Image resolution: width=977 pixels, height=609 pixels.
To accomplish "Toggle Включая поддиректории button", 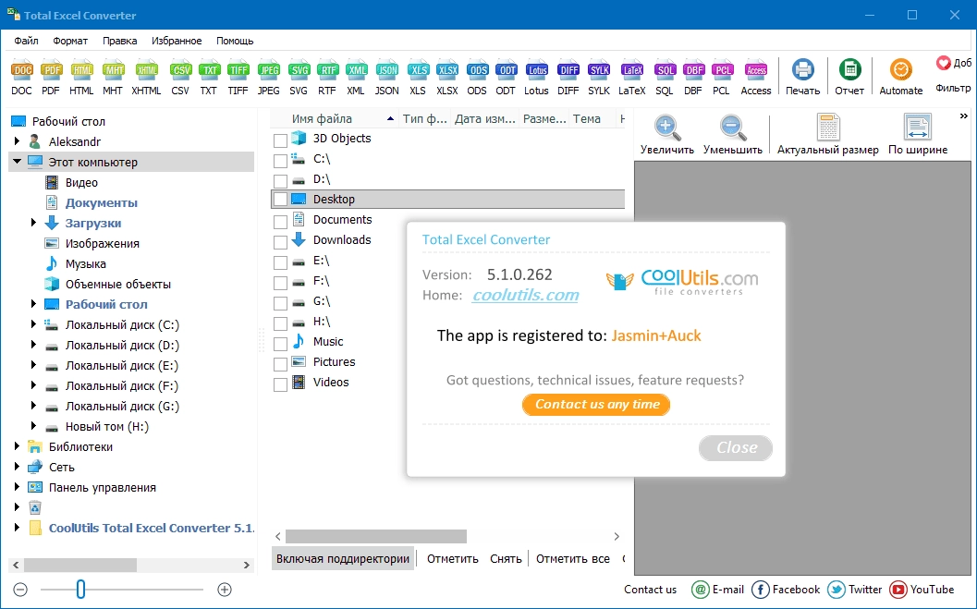I will point(343,559).
